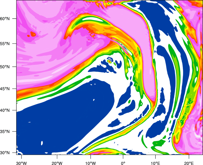The image size is (203, 165).
Task: Click the 10°W longitude label
Action: click(91, 163)
